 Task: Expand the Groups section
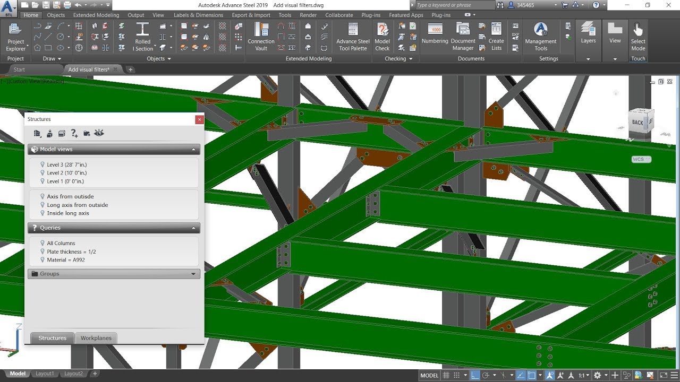click(194, 274)
